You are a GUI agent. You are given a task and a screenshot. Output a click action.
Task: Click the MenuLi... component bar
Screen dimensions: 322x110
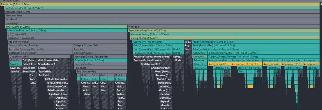point(166,105)
